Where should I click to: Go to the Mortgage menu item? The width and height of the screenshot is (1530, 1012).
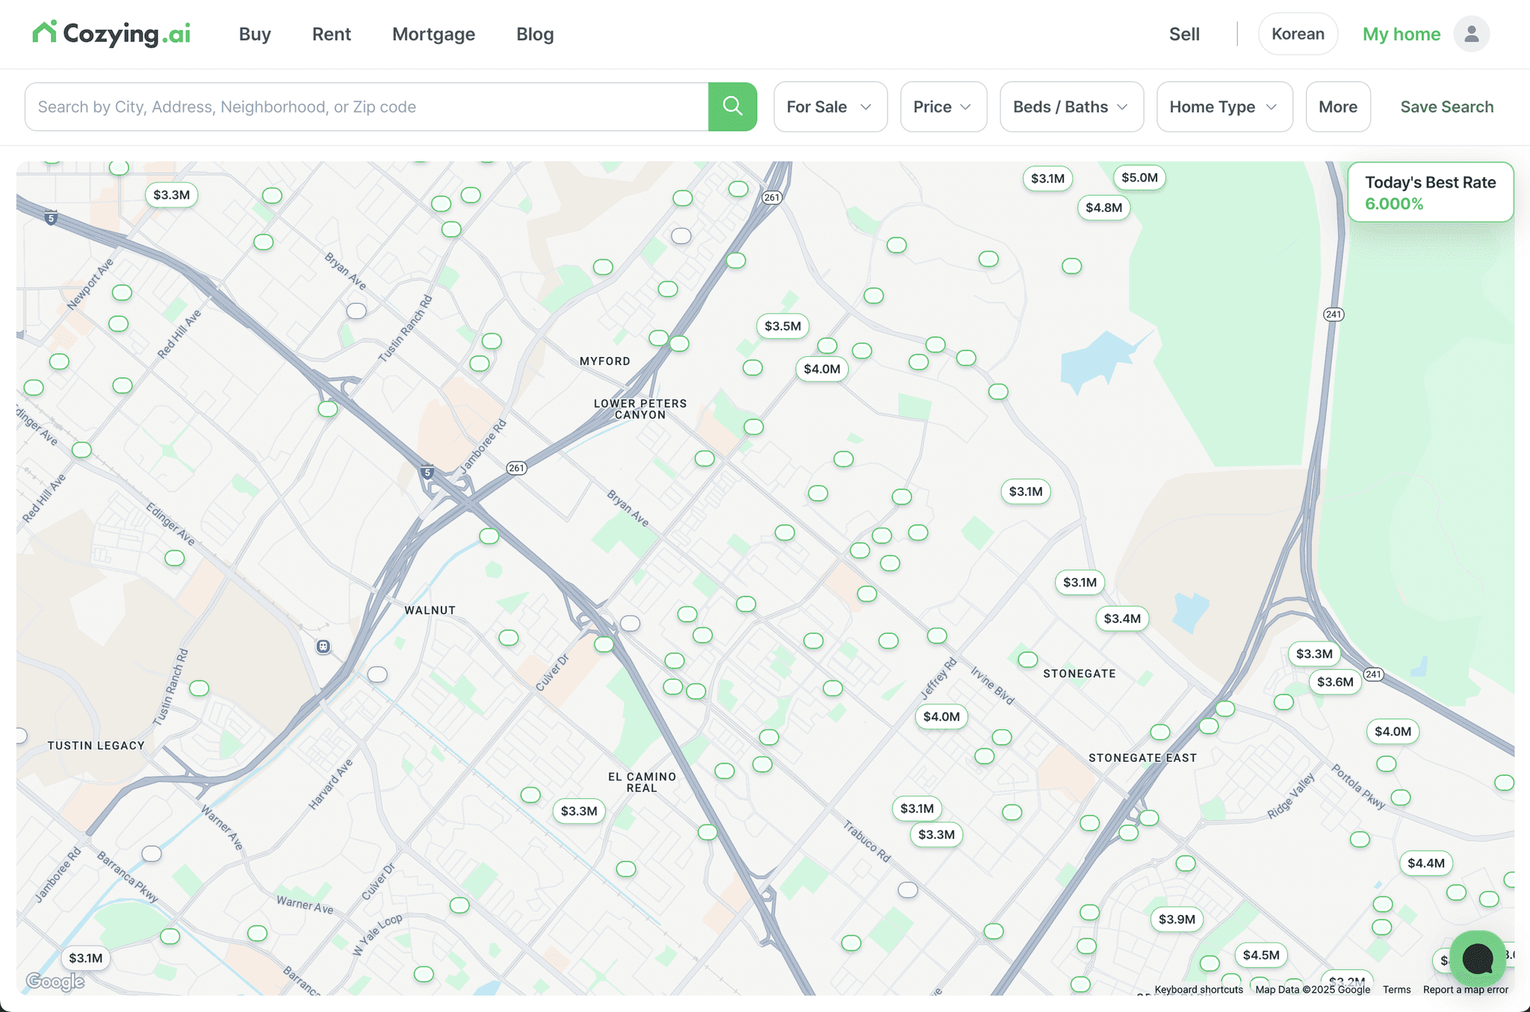click(433, 34)
